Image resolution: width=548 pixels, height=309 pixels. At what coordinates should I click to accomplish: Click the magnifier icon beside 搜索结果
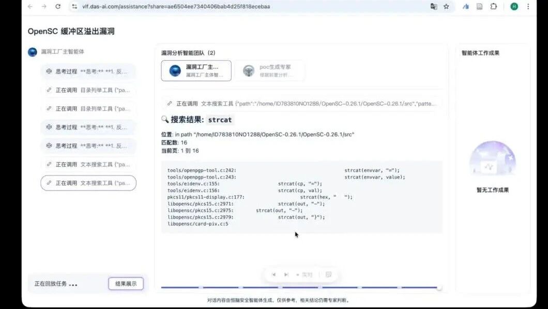(165, 120)
